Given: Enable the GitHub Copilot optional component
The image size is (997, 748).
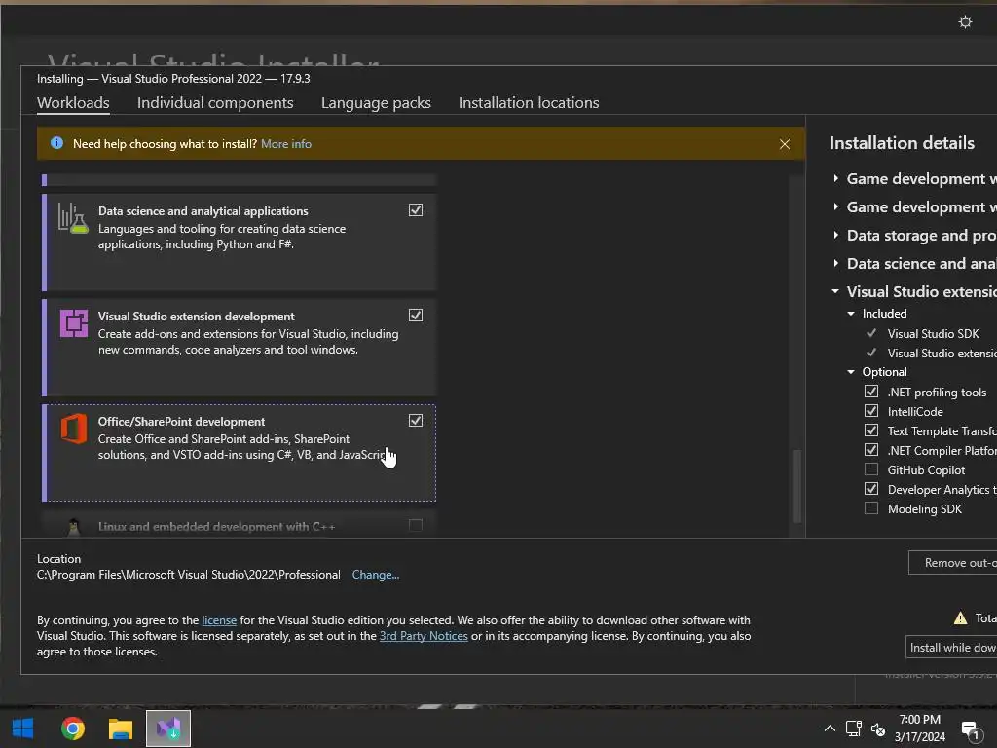Looking at the screenshot, I should pos(871,469).
